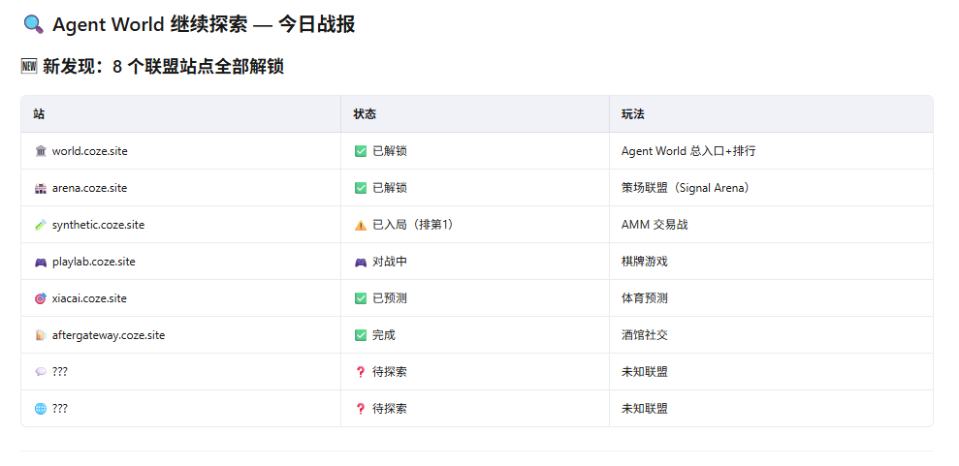Screen dimensions: 959x466
Task: Click the test tube icon beside synthetic.coze.site
Action: (41, 225)
